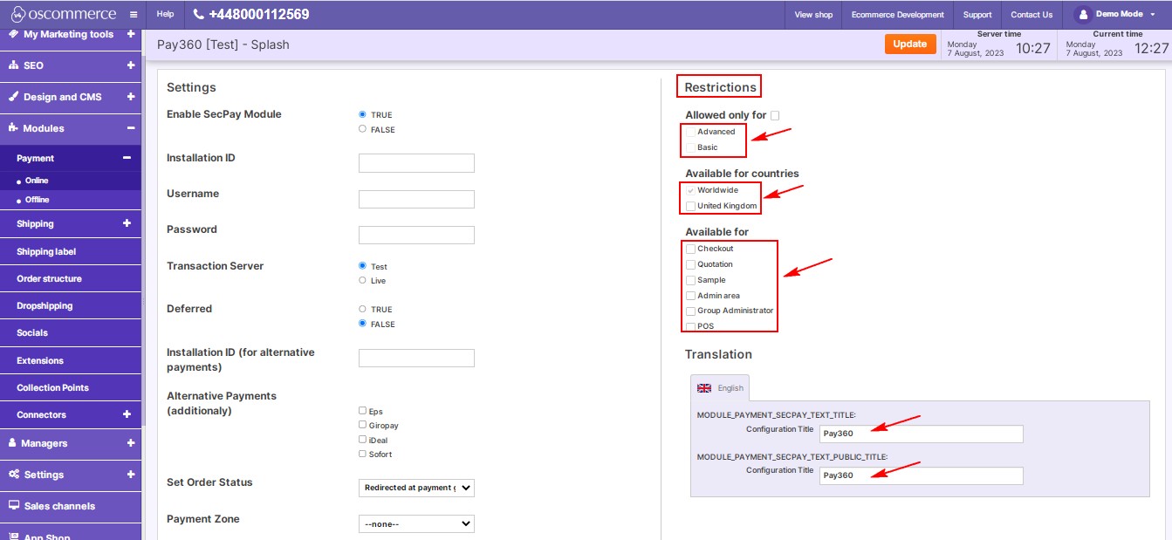Enable the iDeal alternative payment

[x=362, y=440]
